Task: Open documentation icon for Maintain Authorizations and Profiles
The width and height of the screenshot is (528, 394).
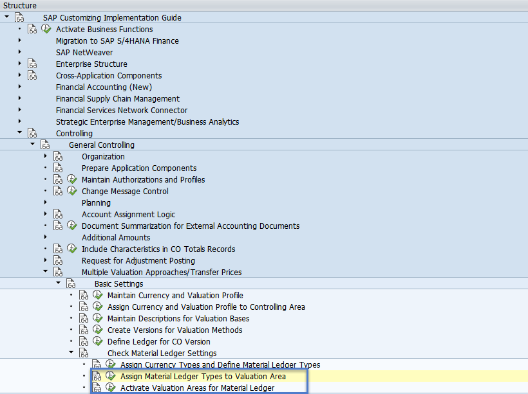Action: [x=58, y=179]
